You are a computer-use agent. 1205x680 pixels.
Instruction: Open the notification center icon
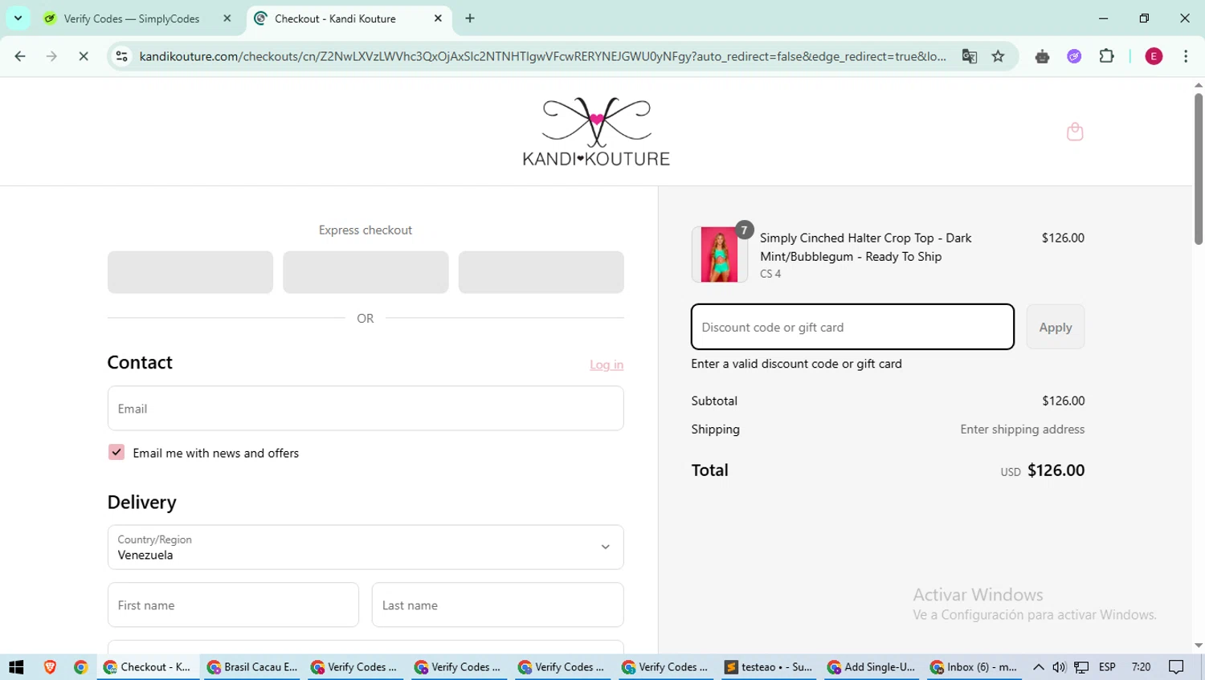pyautogui.click(x=1177, y=667)
